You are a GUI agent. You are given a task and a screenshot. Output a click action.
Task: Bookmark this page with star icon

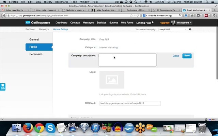point(131,16)
